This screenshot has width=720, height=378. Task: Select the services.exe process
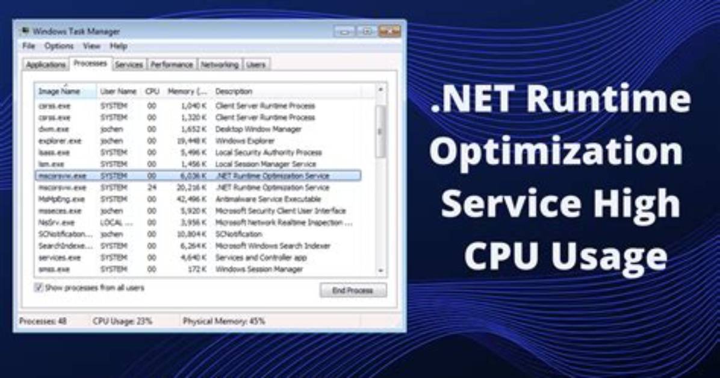[198, 258]
